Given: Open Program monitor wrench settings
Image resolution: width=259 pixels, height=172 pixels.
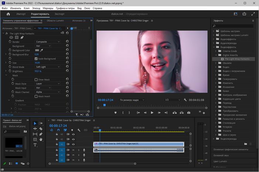Looking at the screenshot, I should click(x=185, y=100).
